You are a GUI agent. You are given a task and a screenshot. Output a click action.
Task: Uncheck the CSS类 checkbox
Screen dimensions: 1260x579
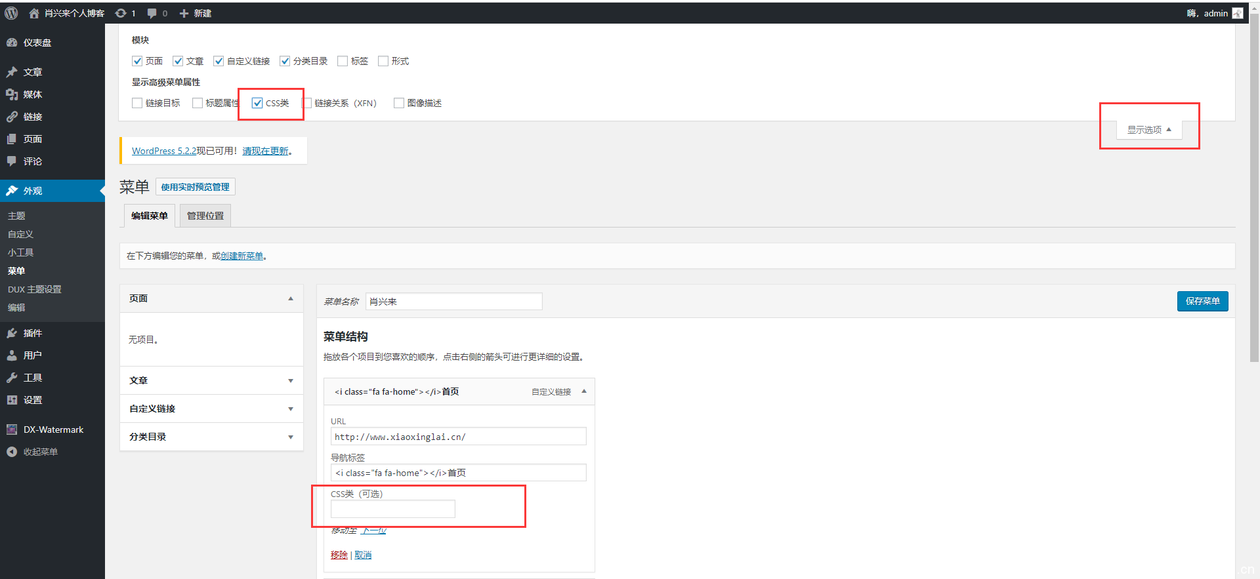coord(257,103)
